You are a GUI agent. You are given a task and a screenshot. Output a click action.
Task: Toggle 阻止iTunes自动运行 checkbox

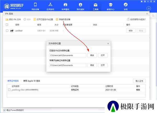(4, 110)
